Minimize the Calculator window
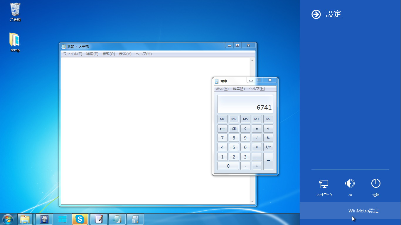The image size is (401, 225). [x=251, y=80]
